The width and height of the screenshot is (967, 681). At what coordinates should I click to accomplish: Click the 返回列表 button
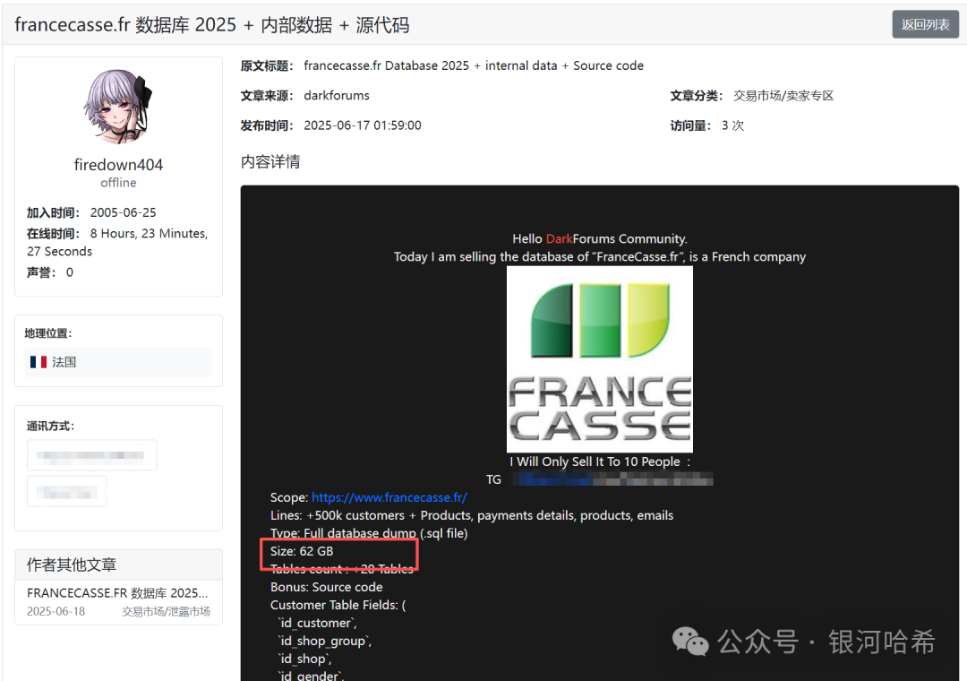coord(925,25)
